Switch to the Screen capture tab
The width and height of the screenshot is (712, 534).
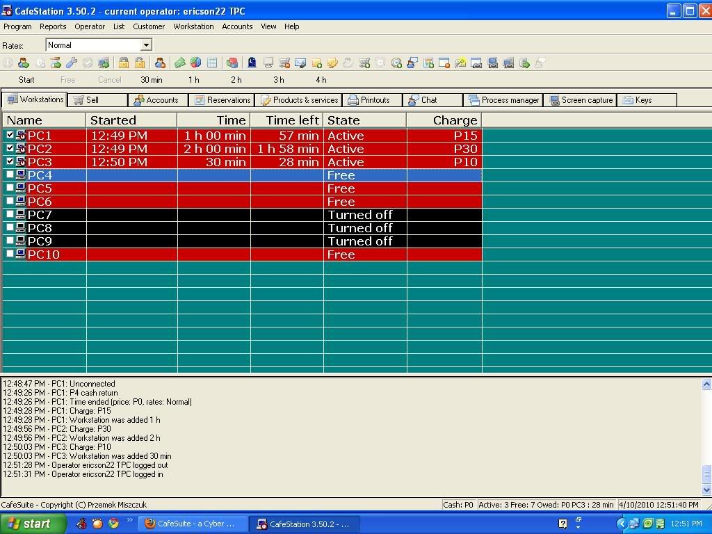tap(581, 100)
